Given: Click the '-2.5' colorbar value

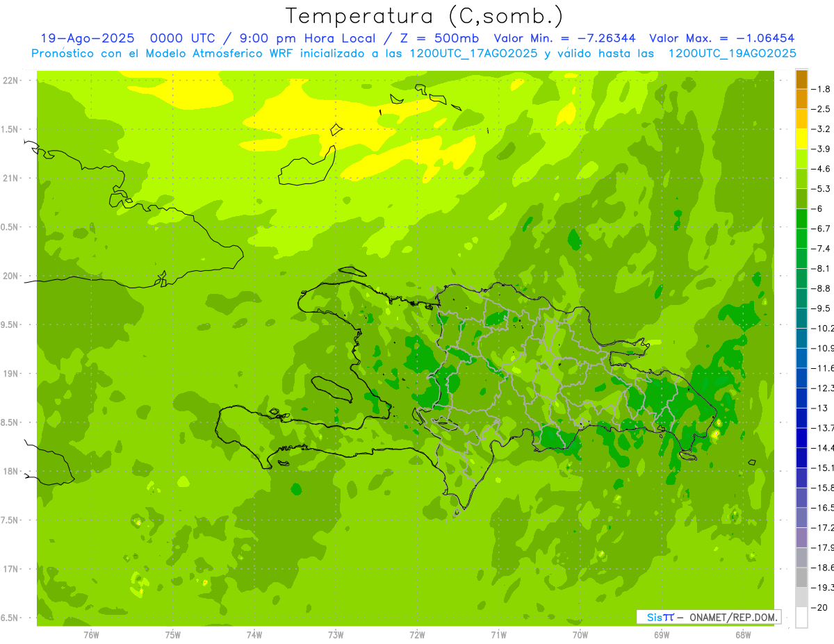Looking at the screenshot, I should click(821, 109).
